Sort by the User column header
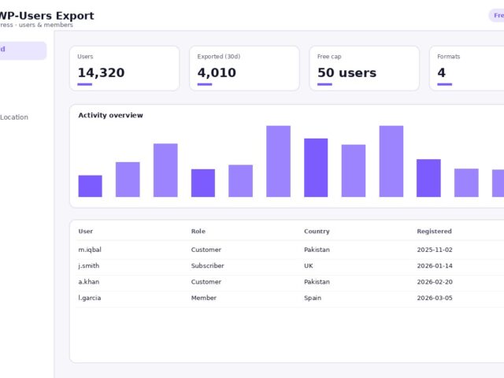The width and height of the screenshot is (504, 378). tap(86, 231)
